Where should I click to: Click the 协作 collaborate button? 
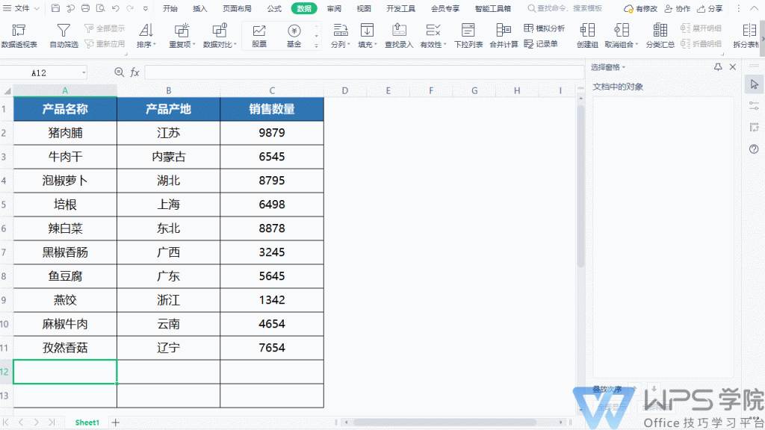677,8
